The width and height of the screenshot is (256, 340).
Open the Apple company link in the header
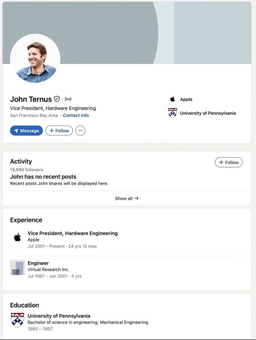coord(186,99)
